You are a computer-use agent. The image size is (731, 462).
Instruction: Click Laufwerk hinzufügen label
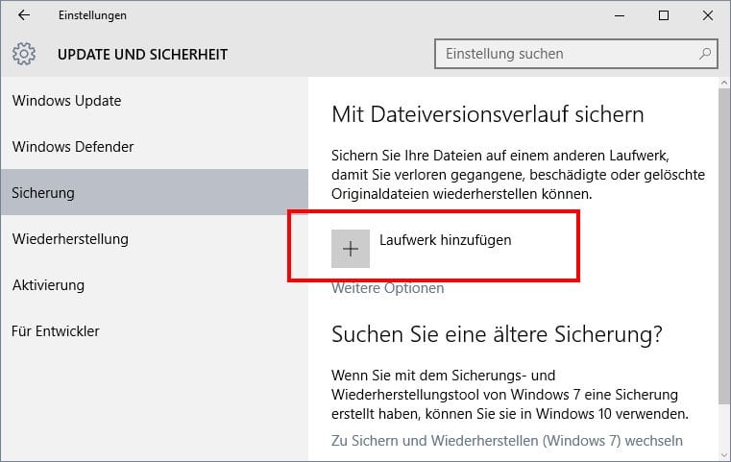(x=445, y=240)
